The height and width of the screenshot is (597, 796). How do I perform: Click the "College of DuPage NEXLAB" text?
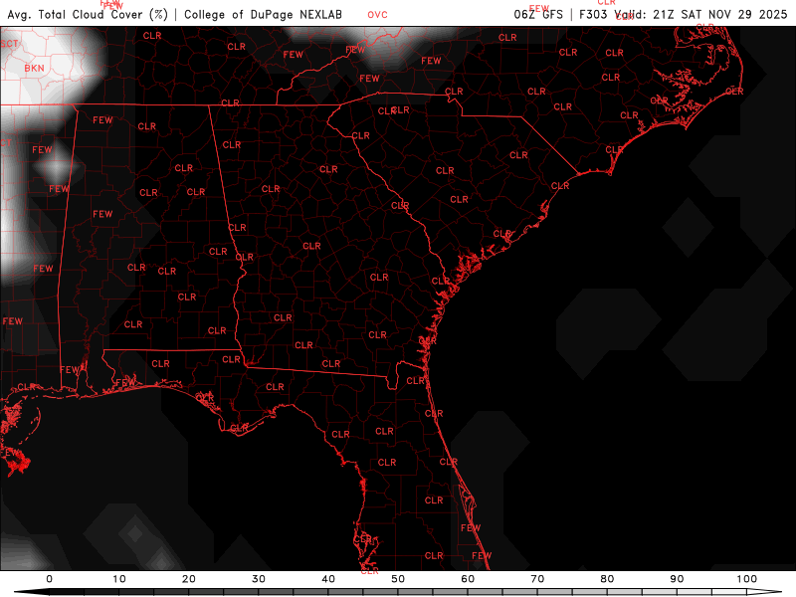click(263, 14)
